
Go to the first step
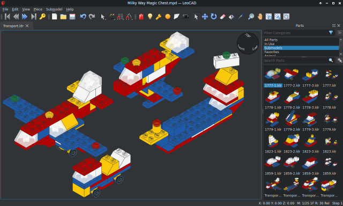point(7,17)
